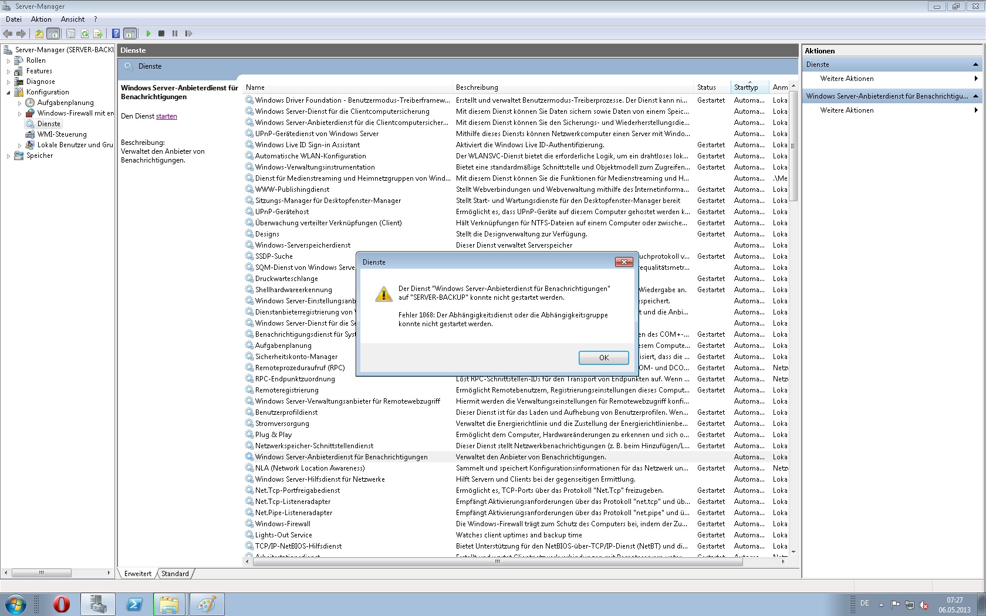
Task: Sort by the Status column header
Action: coord(713,87)
